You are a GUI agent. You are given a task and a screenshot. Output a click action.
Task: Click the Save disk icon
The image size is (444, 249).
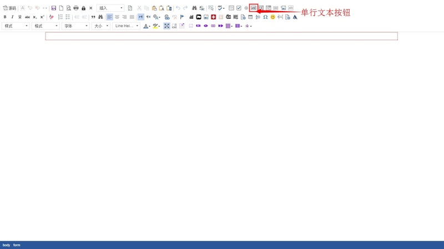(53, 8)
